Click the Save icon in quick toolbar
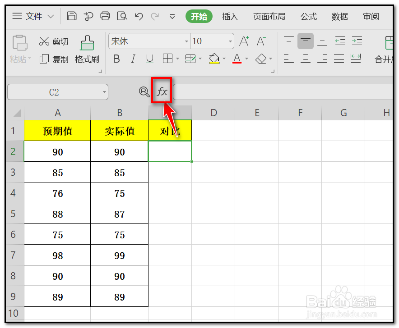Viewport: 399px width, 328px height. 71,16
